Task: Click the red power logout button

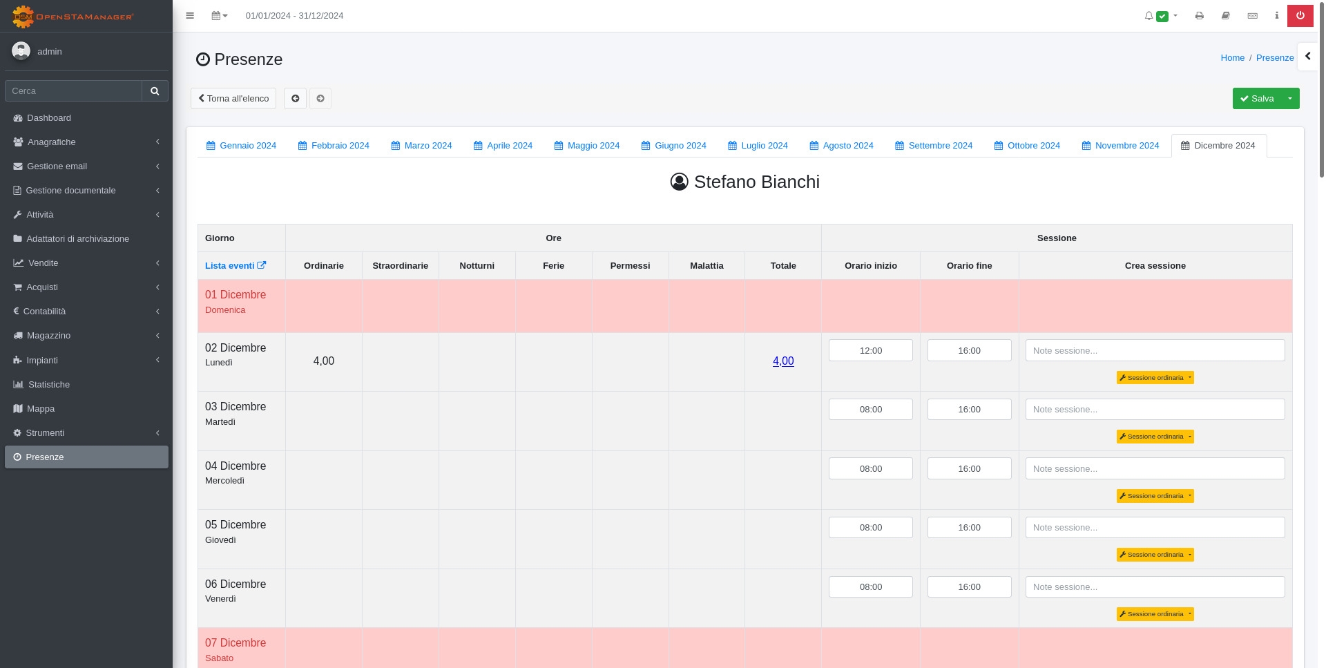Action: 1300,15
